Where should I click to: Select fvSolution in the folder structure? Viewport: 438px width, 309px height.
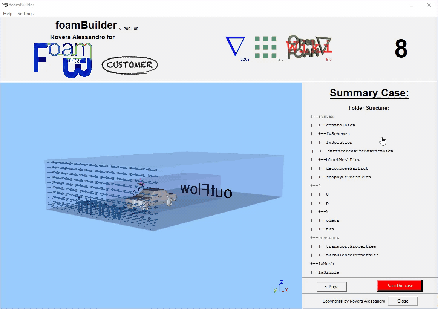click(335, 142)
